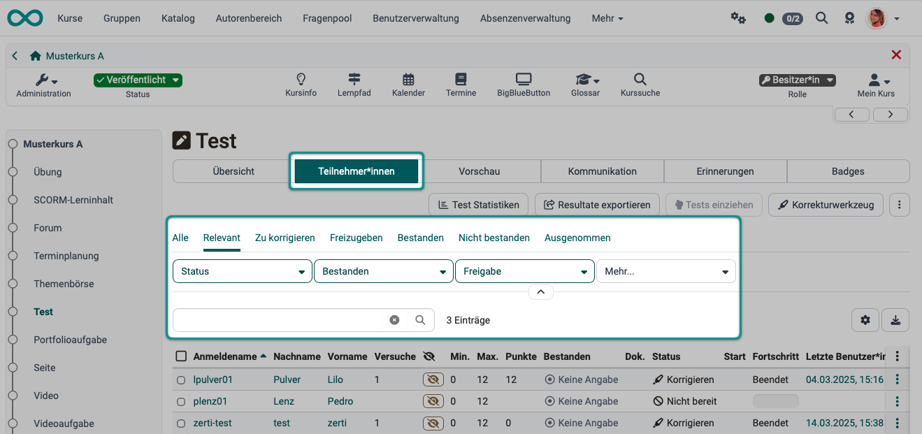Open the user avatar menu
Image resolution: width=922 pixels, height=434 pixels.
(x=884, y=18)
